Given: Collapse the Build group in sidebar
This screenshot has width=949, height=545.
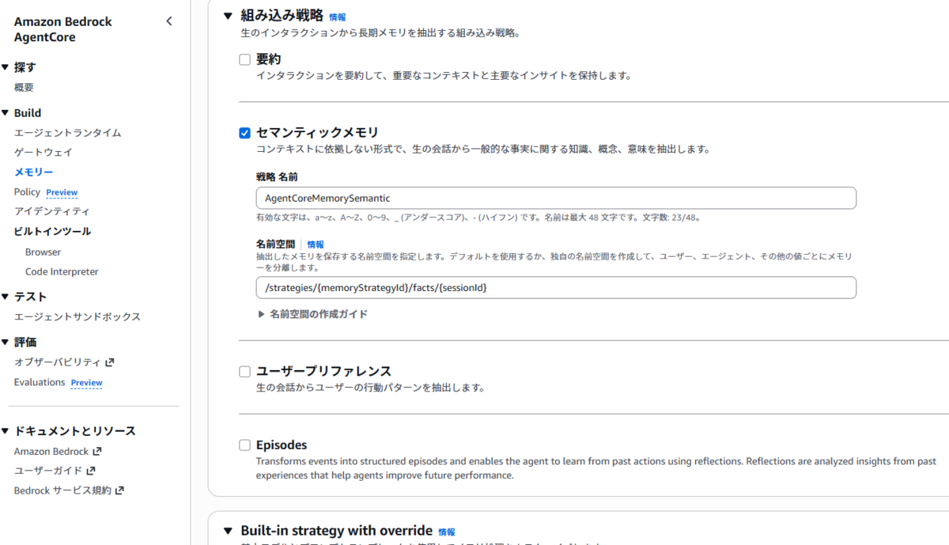Looking at the screenshot, I should (x=6, y=113).
